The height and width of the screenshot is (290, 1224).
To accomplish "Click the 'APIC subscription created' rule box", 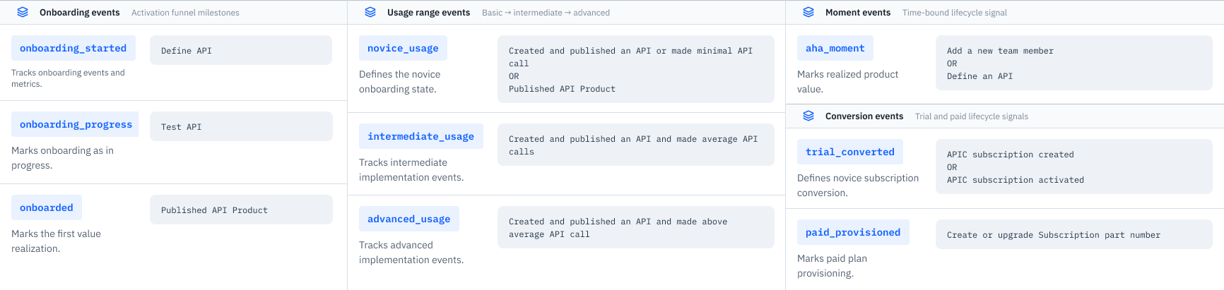I will (1074, 167).
